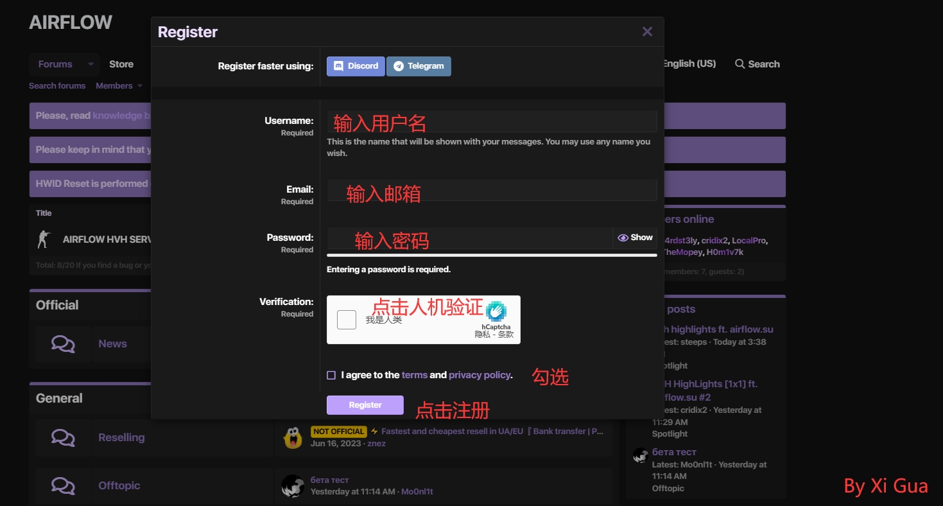Click the AIRFLOW HVH server soldier icon
Image resolution: width=943 pixels, height=506 pixels.
(x=44, y=239)
